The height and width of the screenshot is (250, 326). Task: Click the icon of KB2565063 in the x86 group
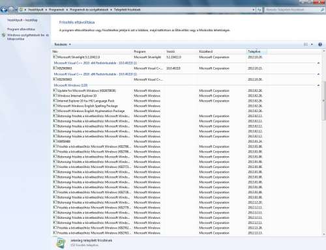pos(55,79)
